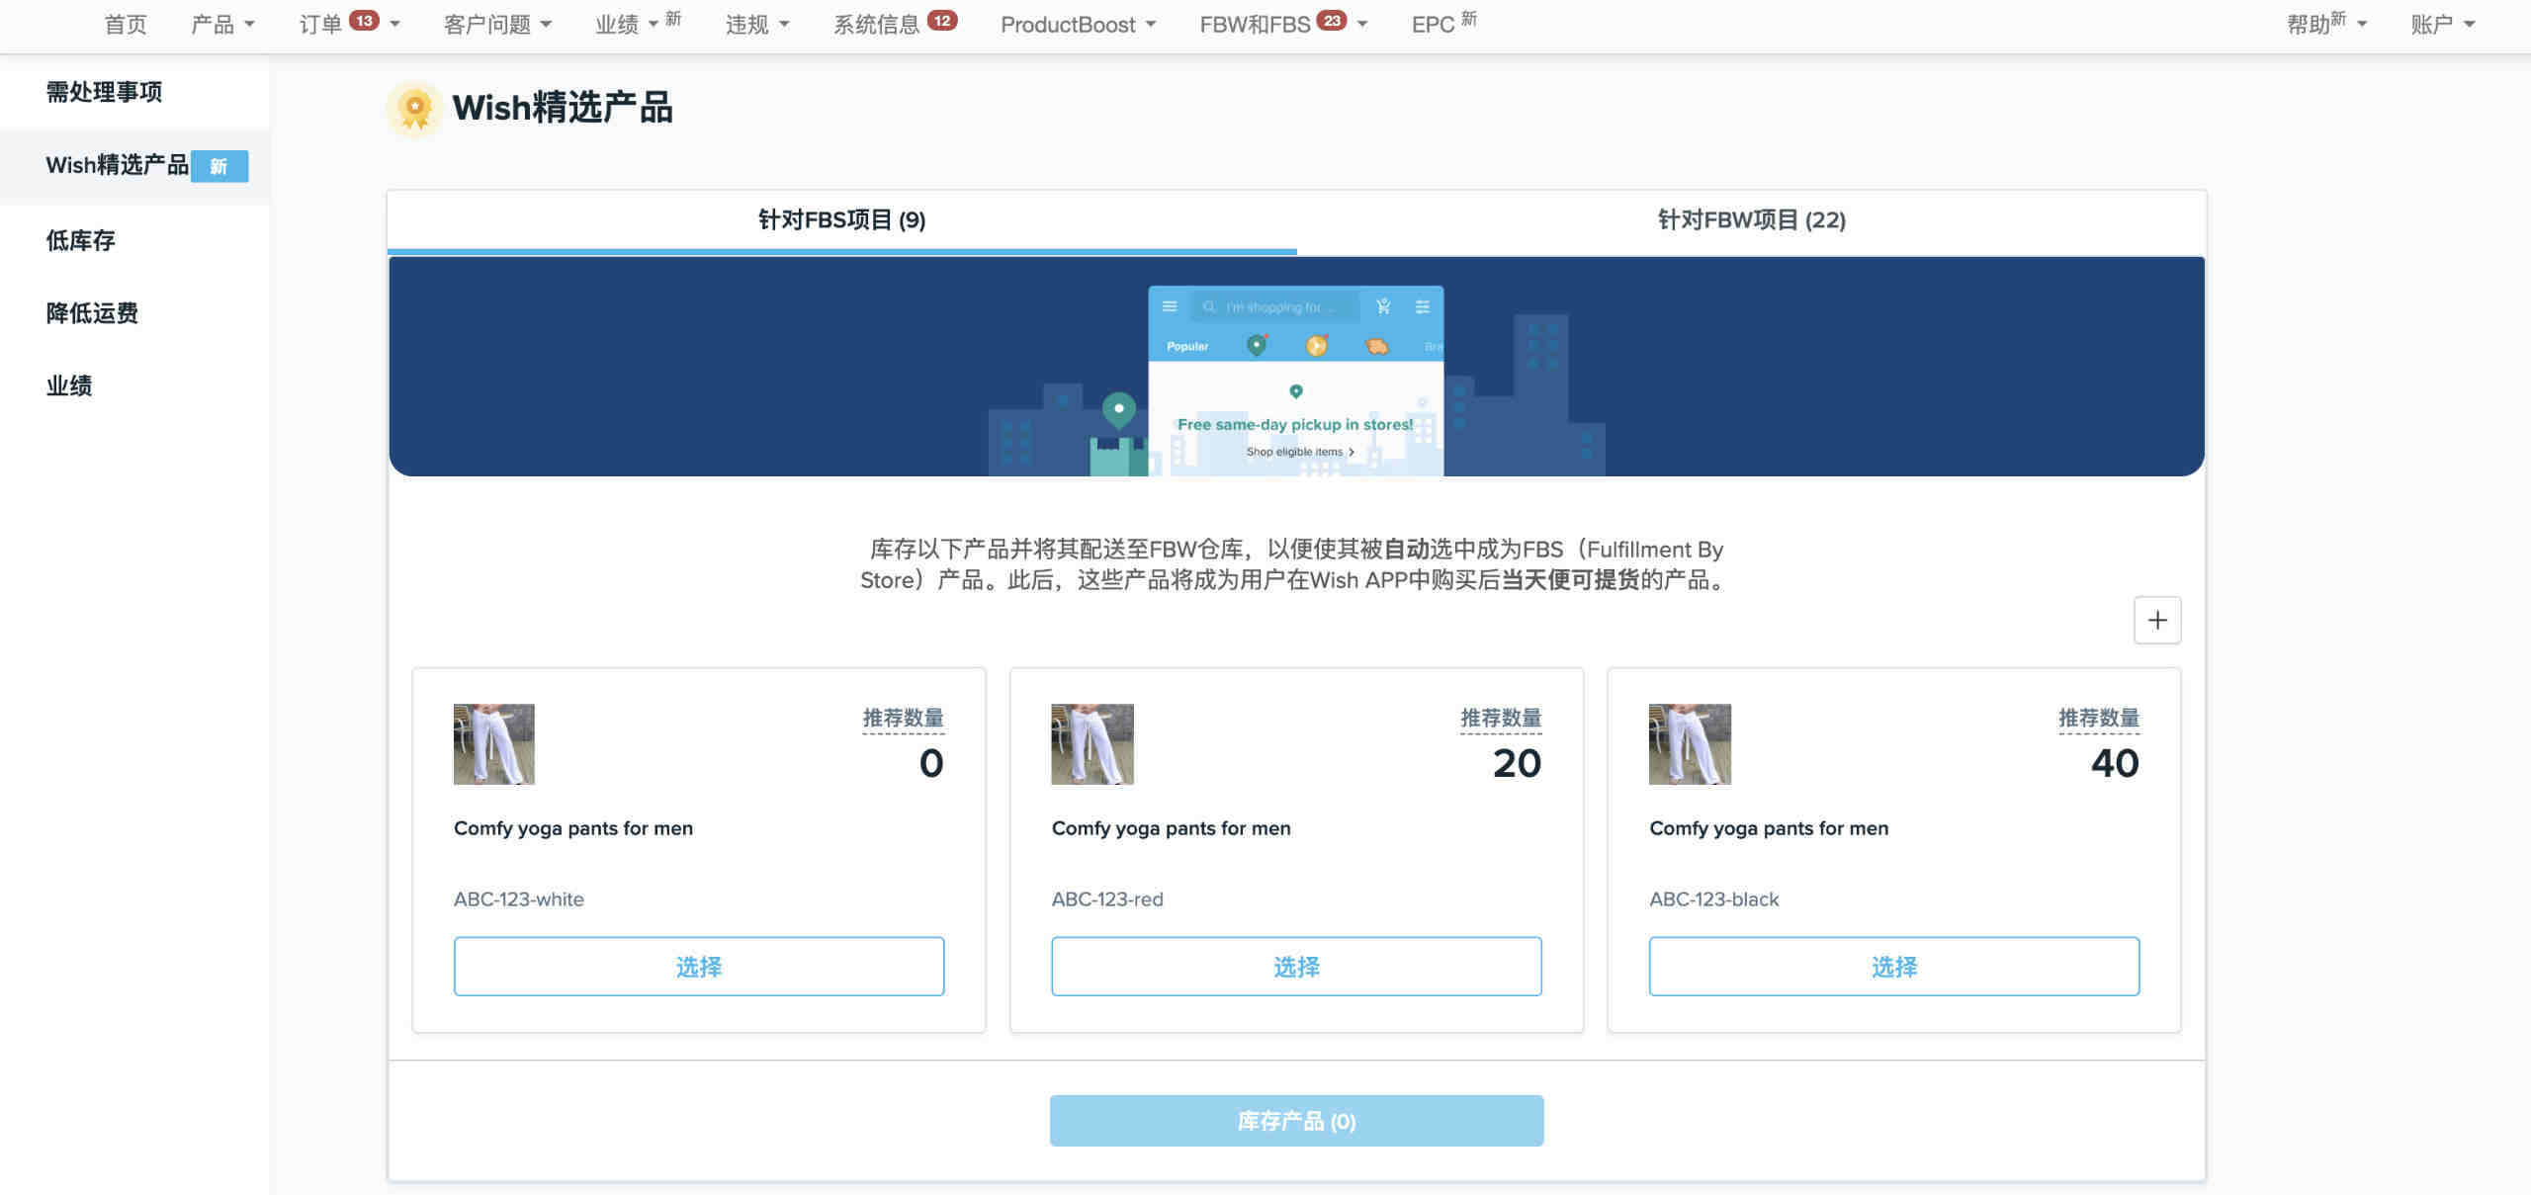Open 首页 in top navigation

coord(126,24)
